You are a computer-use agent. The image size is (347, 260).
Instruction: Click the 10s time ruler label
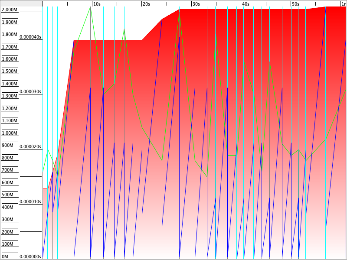point(97,4)
